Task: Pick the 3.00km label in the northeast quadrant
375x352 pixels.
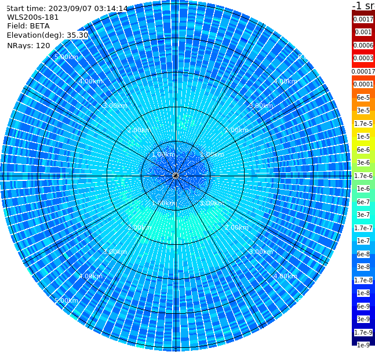Action: pos(261,106)
